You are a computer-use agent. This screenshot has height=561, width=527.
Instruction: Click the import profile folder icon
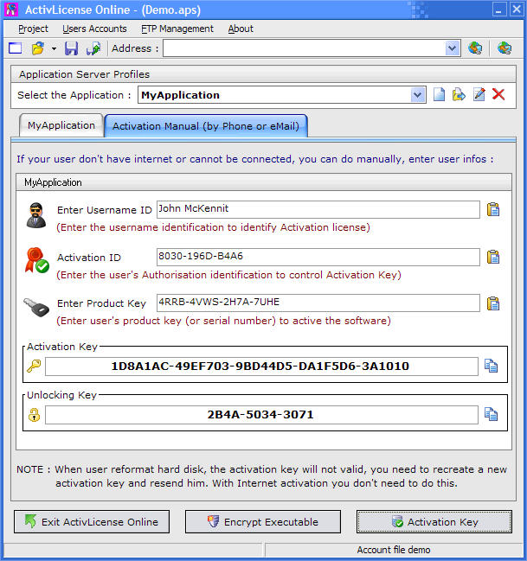459,94
